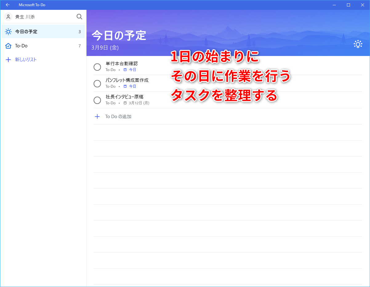Viewport: 370px width, 287px height.
Task: Mark パンフレット構成案作成 as complete
Action: pyautogui.click(x=97, y=83)
